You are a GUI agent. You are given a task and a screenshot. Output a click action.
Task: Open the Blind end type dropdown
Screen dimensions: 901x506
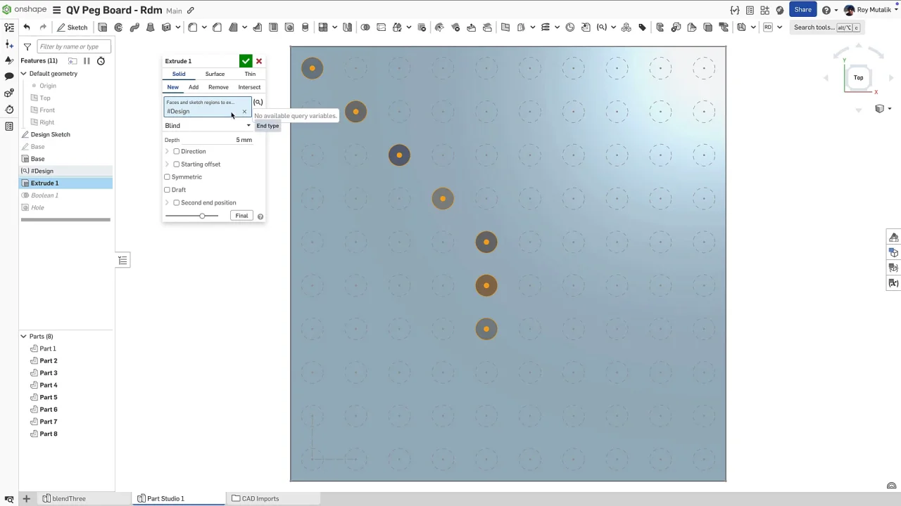tap(208, 126)
